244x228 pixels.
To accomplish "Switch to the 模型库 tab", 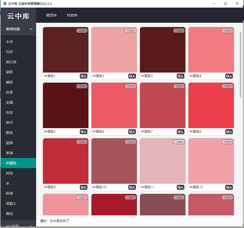I will (x=52, y=15).
